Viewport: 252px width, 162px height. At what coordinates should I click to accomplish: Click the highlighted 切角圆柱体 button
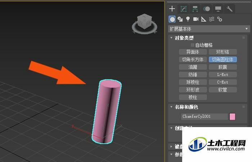coord(222,59)
